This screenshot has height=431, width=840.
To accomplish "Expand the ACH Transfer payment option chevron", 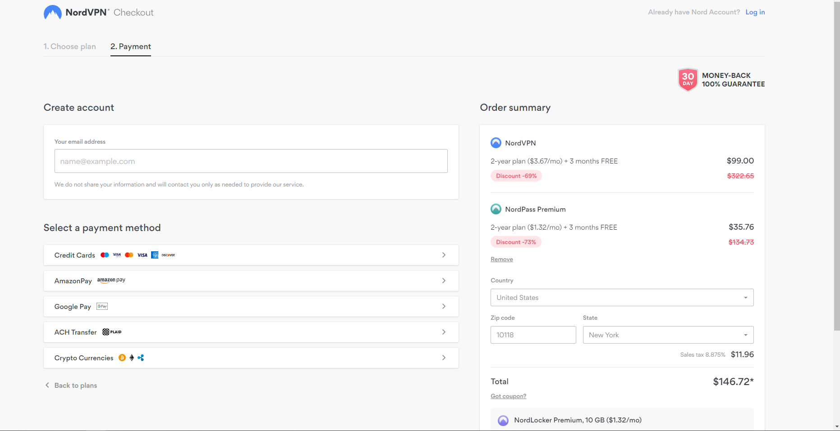I will click(444, 332).
